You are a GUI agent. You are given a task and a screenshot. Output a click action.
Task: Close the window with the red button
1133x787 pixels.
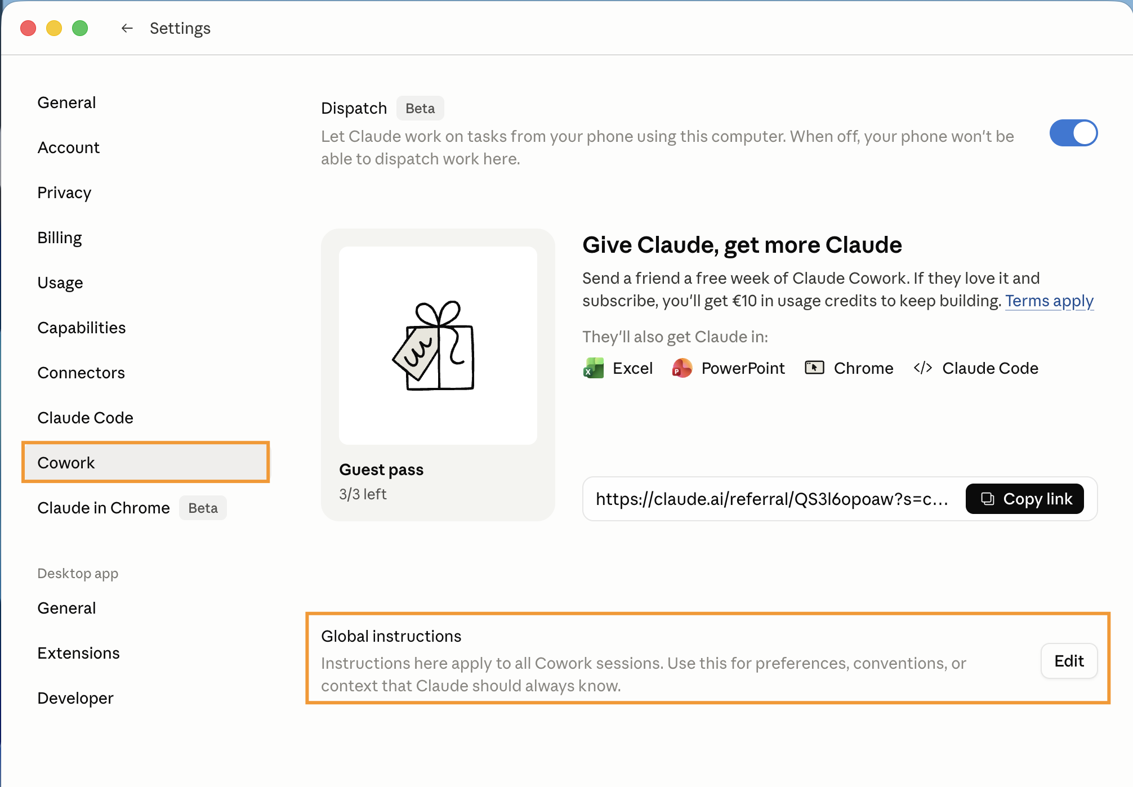(x=28, y=28)
